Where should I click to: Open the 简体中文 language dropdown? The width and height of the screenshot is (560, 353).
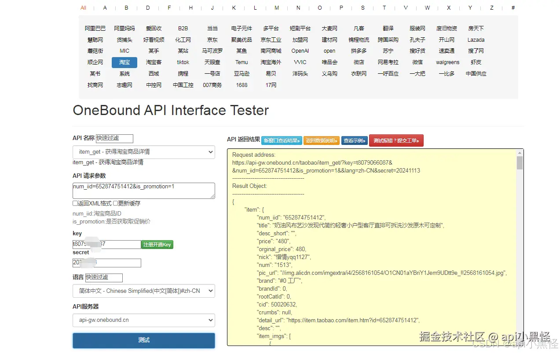click(144, 291)
